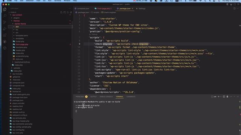
Task: Open .gitignore in the file tree
Action: pos(16,77)
